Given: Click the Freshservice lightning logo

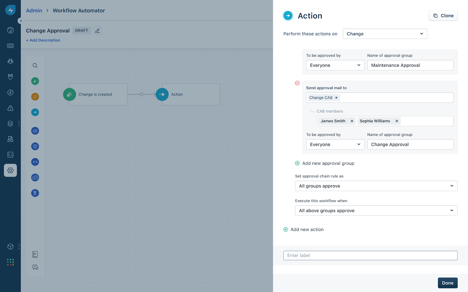Looking at the screenshot, I should pos(11,10).
